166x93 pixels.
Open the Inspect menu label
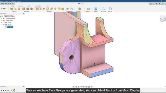pos(88,11)
